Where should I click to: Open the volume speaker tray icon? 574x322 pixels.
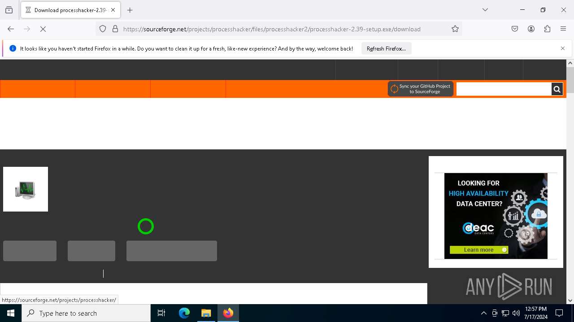516,313
